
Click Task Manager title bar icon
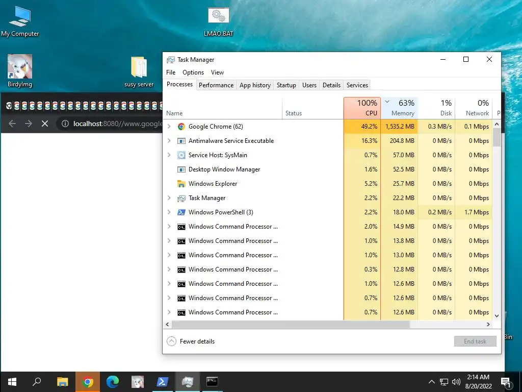(170, 60)
